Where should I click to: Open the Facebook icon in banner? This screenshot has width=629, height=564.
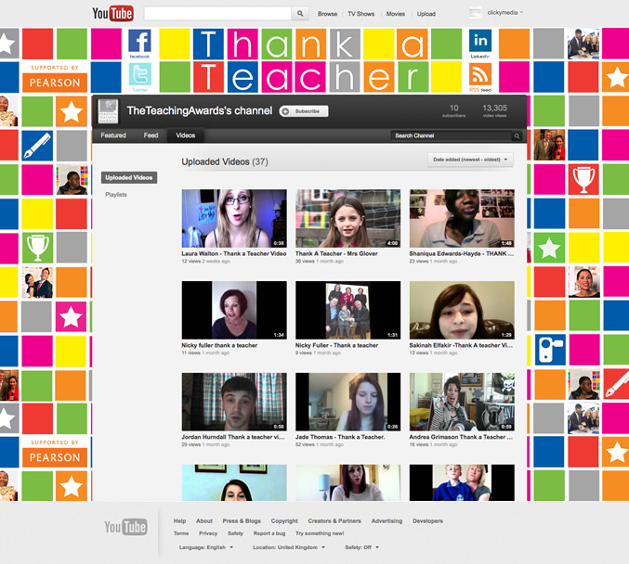click(139, 42)
